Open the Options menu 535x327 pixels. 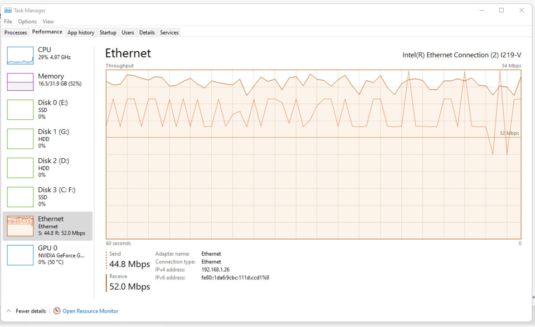27,22
